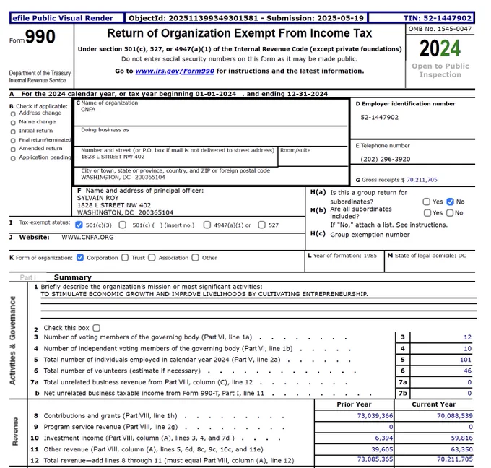Click the Prior Year column header
This screenshot has width=491, height=468.
coord(354,404)
